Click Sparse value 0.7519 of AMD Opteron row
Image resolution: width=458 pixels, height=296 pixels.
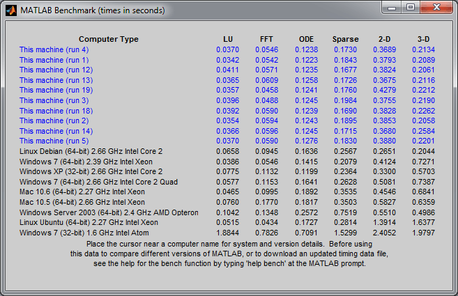345,212
